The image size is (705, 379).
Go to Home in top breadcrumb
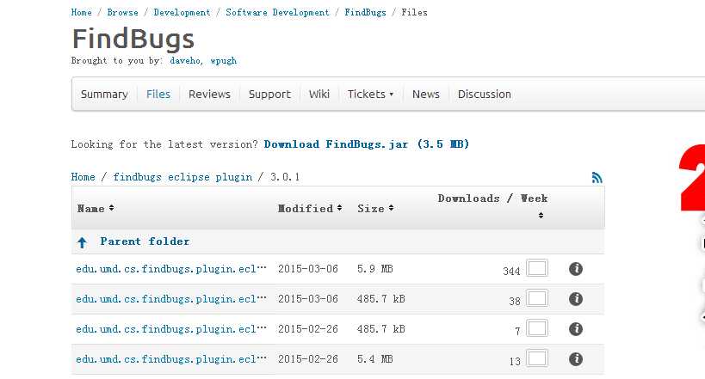(82, 13)
